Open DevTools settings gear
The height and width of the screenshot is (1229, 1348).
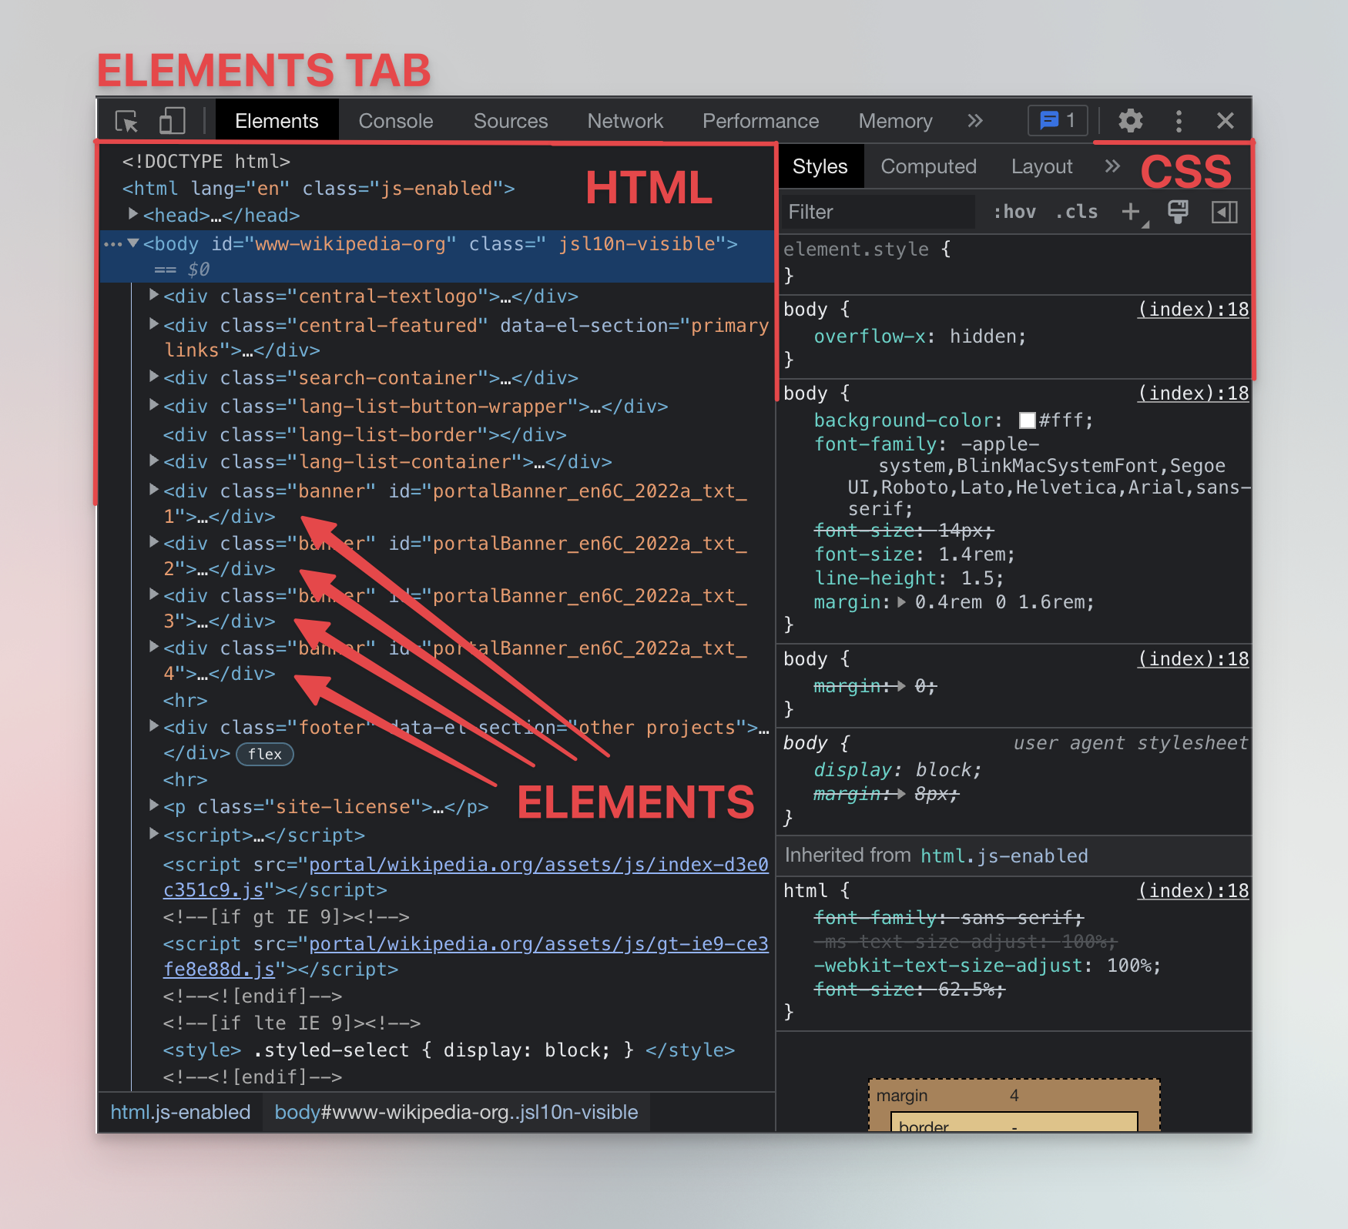click(1130, 121)
